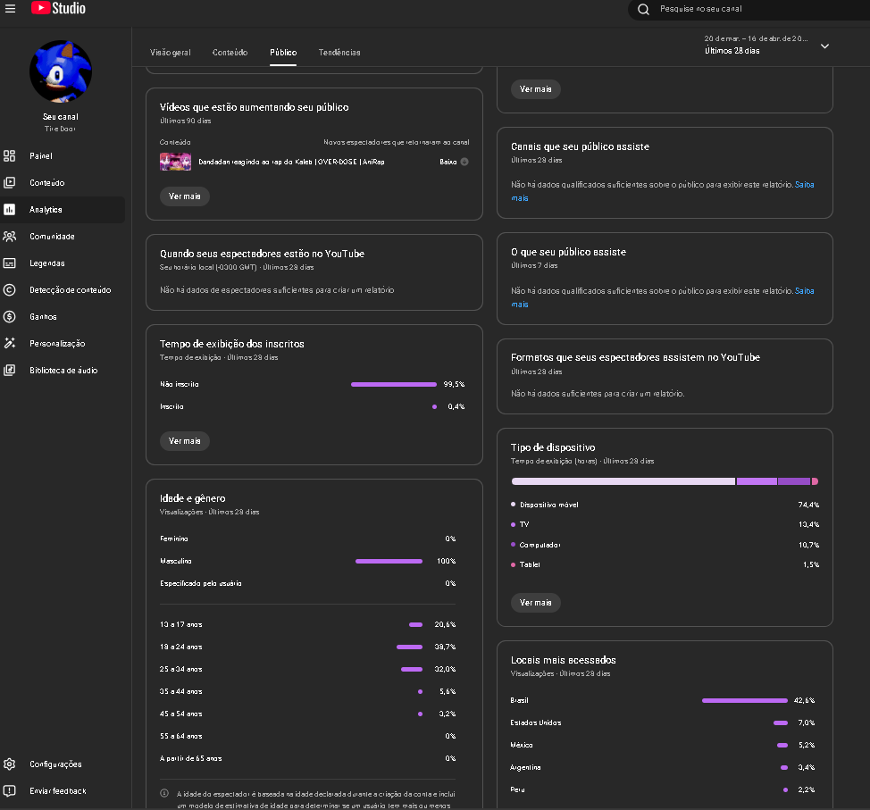Open Biblioteca de áudio icon

[x=10, y=371]
